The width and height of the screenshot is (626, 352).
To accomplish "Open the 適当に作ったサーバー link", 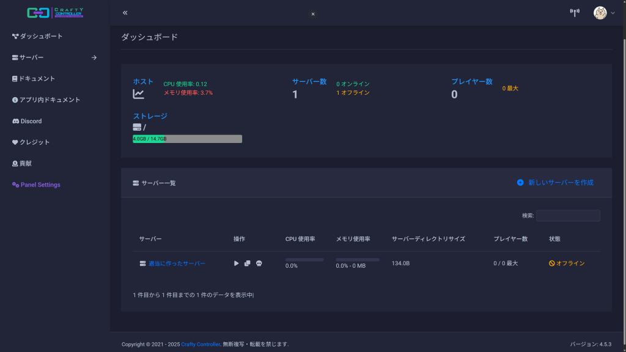I will coord(177,263).
